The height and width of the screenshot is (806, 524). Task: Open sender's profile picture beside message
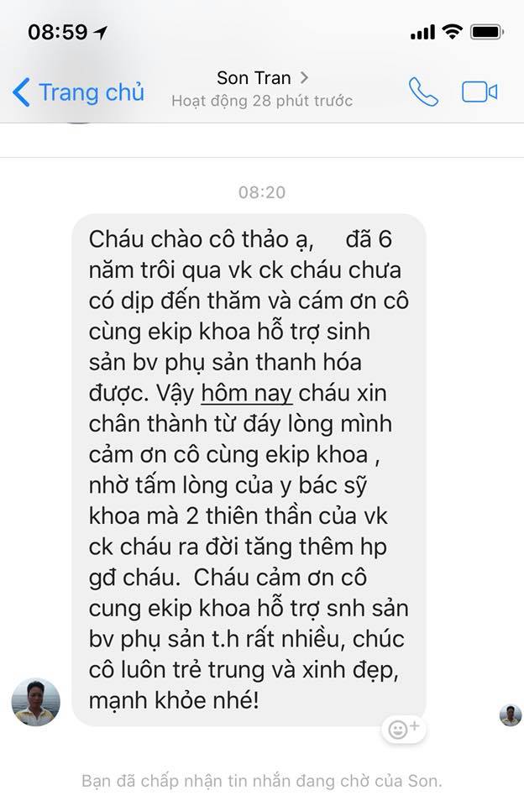pos(35,702)
